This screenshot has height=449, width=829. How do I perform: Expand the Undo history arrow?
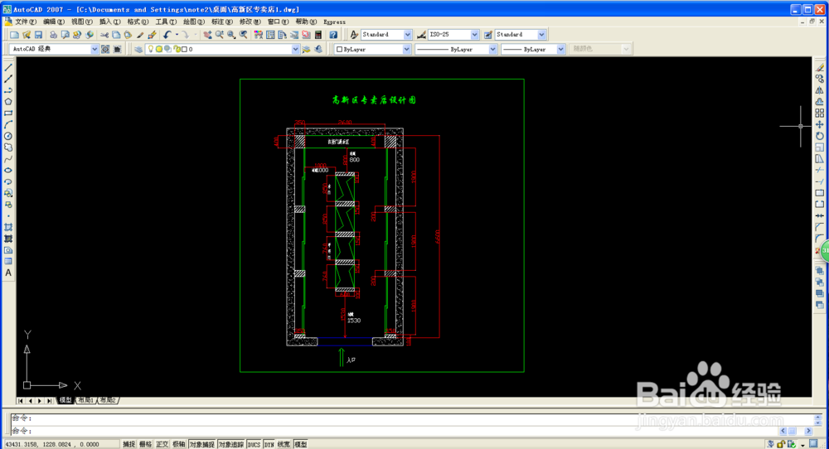tap(177, 35)
